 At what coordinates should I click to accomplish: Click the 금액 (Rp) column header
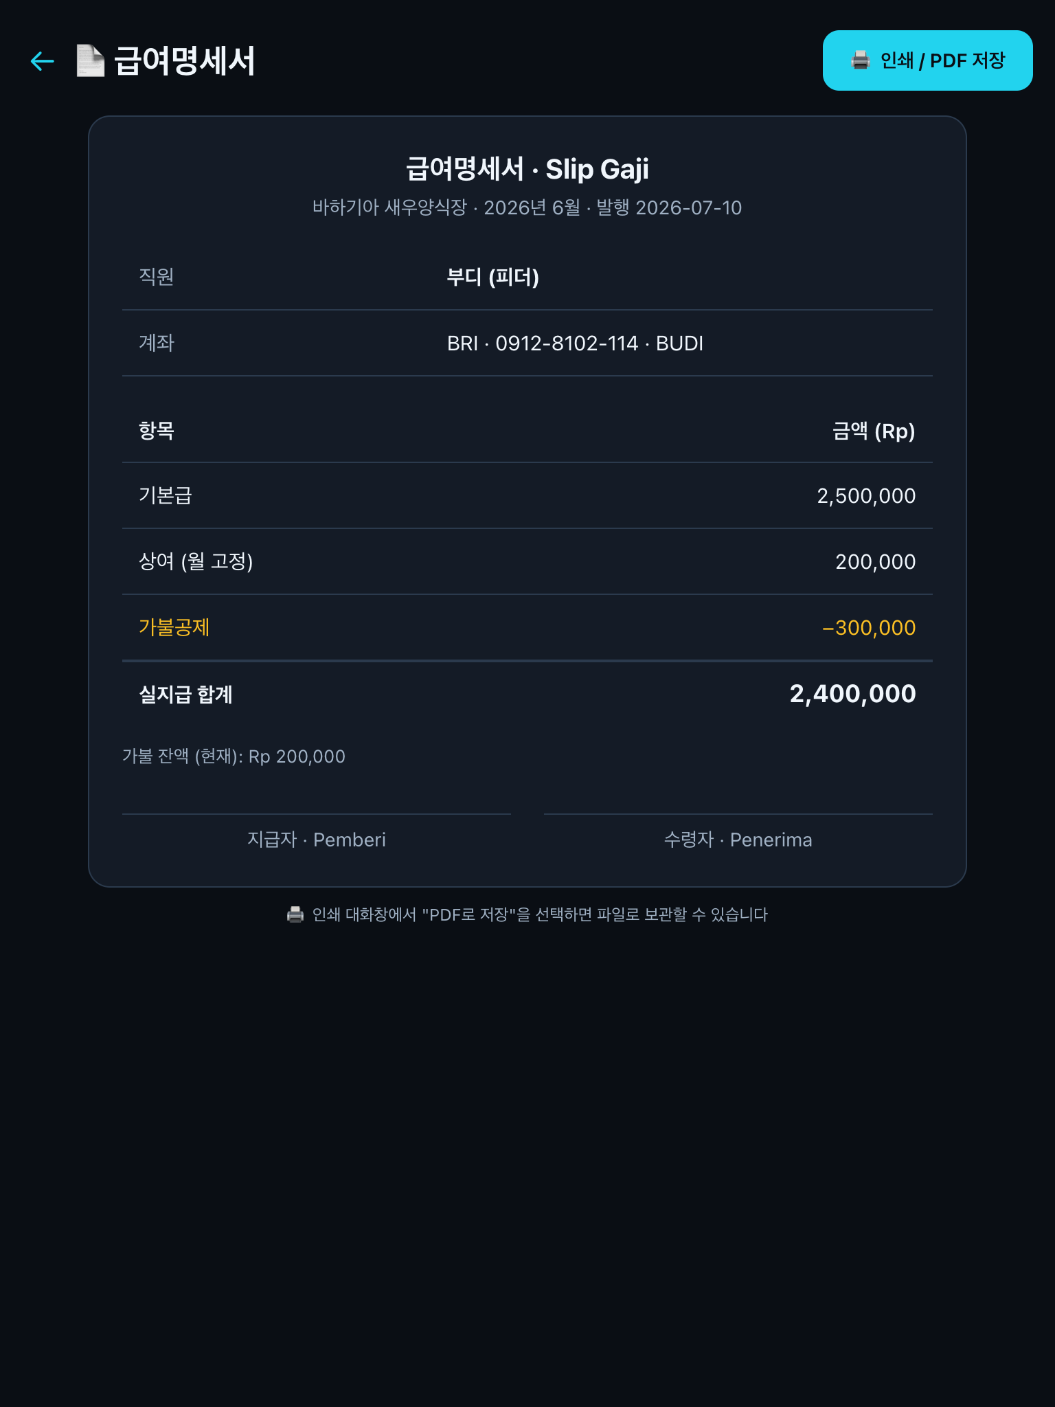(874, 431)
